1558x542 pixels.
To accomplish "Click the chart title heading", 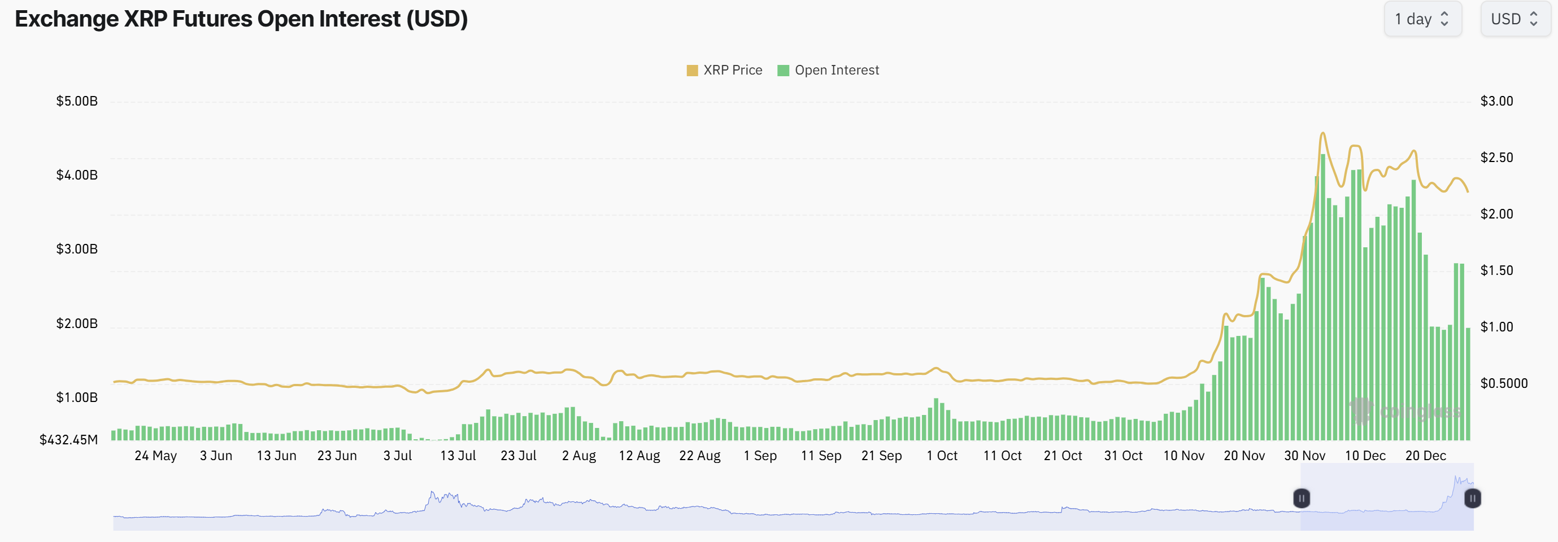I will click(241, 19).
